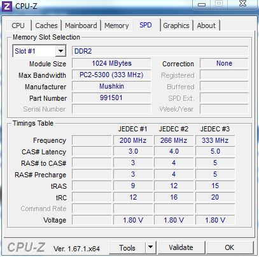Open the Graphics tab
The width and height of the screenshot is (259, 257).
tap(176, 26)
